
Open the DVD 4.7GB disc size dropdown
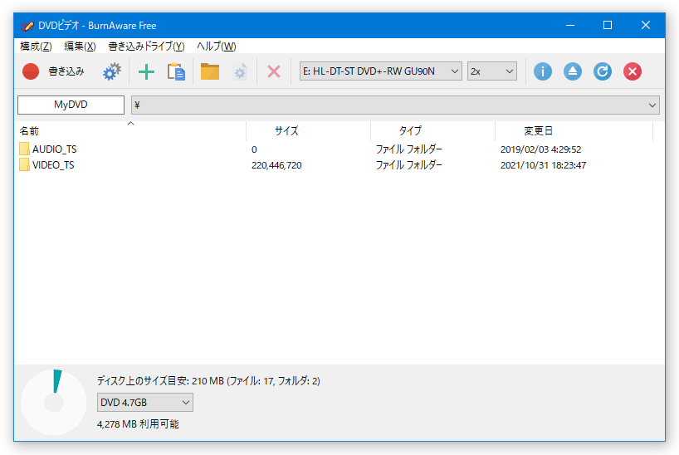pos(145,403)
